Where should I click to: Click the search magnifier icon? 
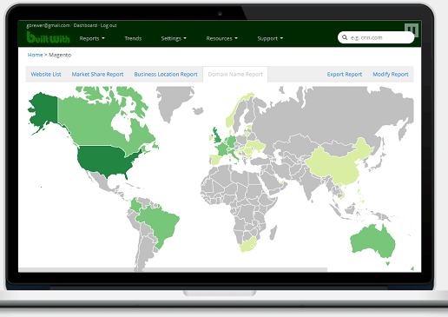tap(345, 37)
